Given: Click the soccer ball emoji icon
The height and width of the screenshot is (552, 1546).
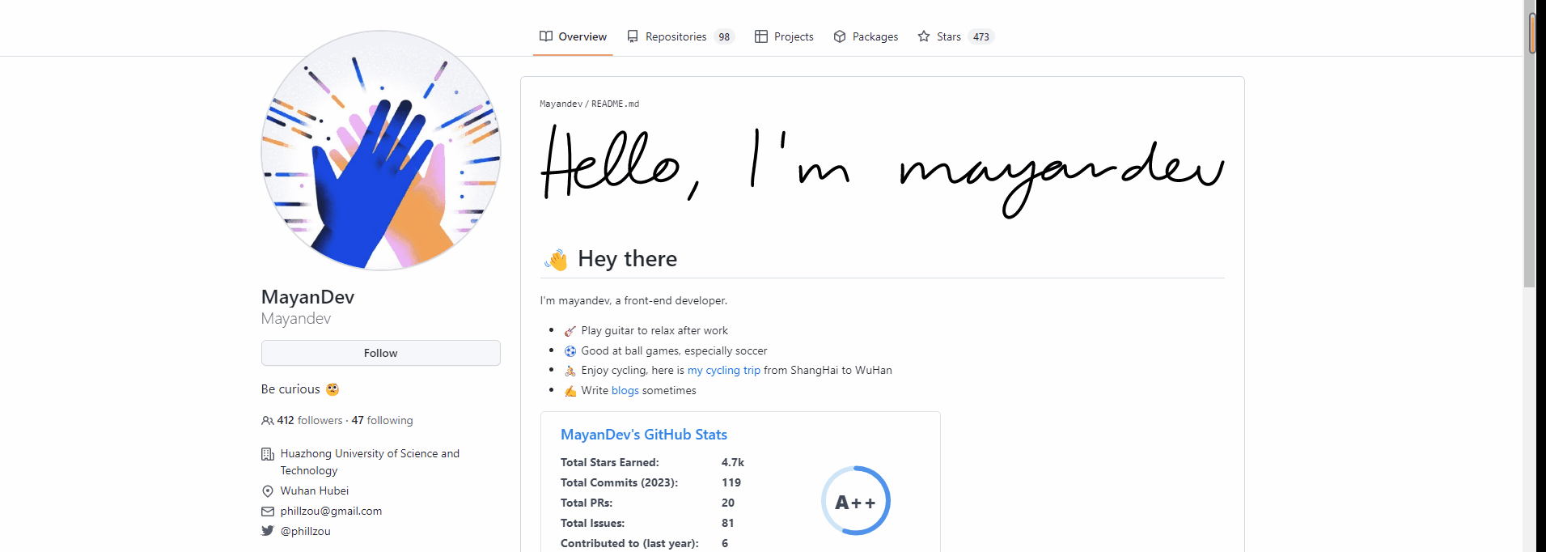Looking at the screenshot, I should pyautogui.click(x=570, y=351).
